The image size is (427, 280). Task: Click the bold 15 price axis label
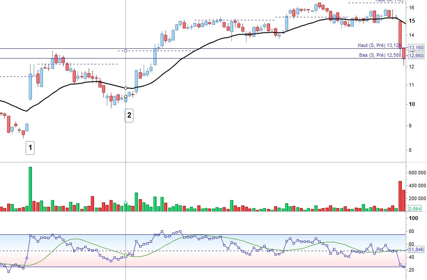coord(411,21)
